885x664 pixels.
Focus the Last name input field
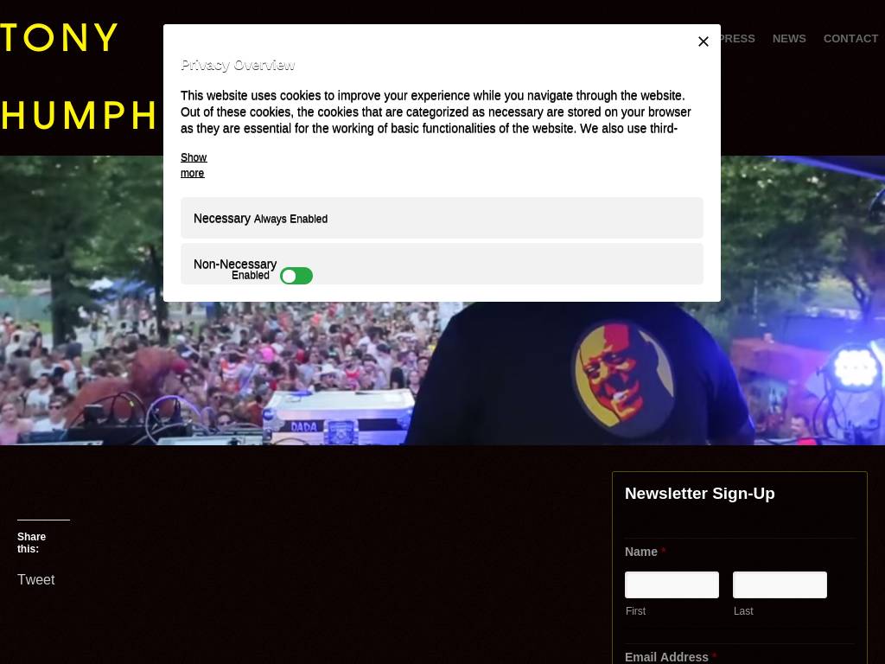[780, 585]
